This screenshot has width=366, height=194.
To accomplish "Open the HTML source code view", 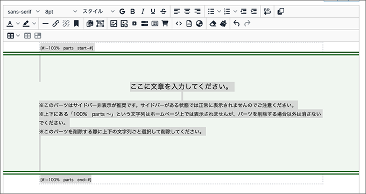I will coord(179,24).
